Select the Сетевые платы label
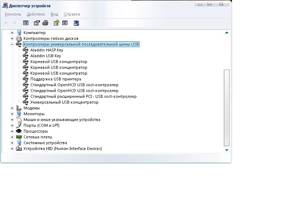 (x=38, y=137)
